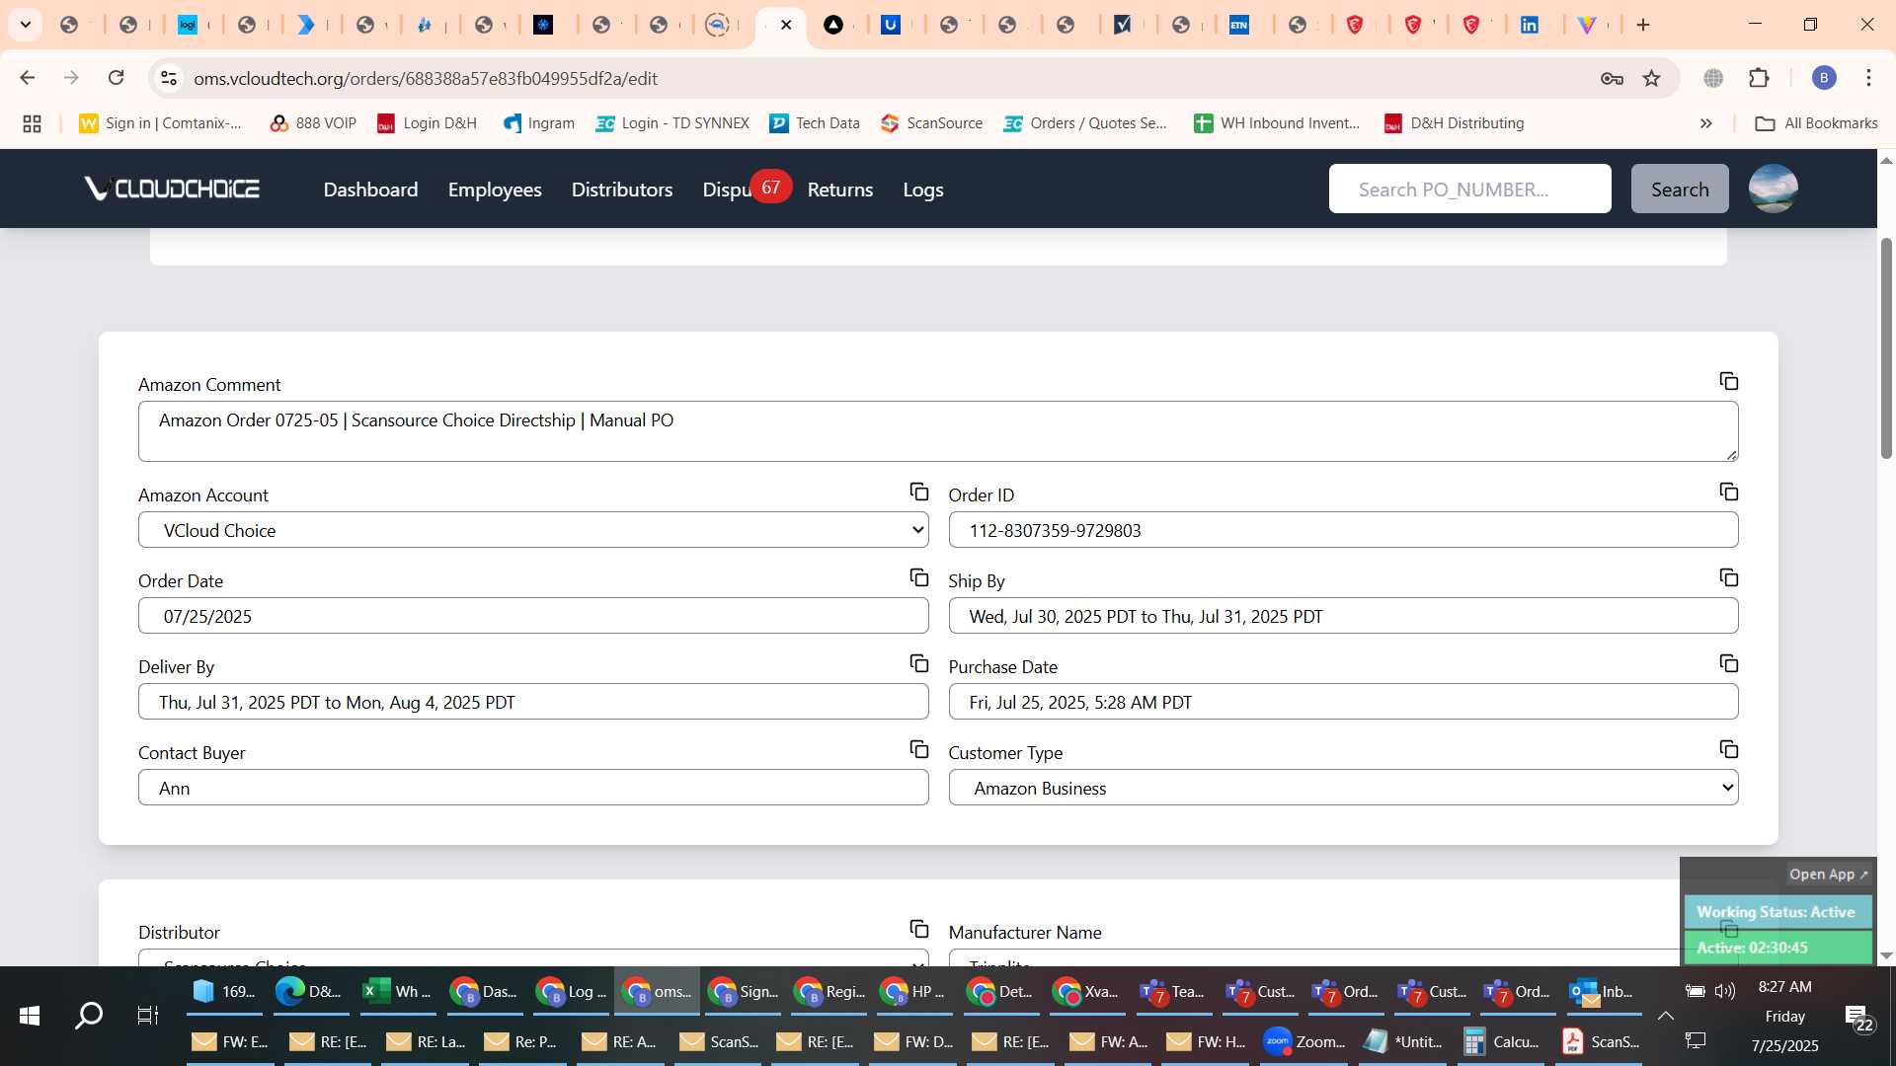View site information icon in address bar
This screenshot has width=1896, height=1066.
pos(169,78)
